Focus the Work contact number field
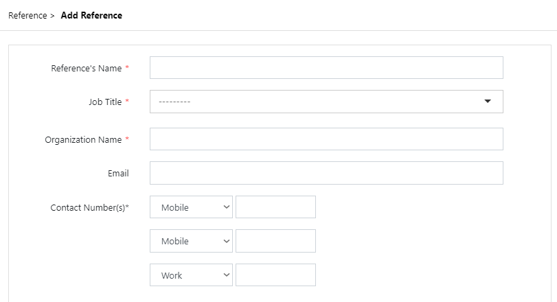 [275, 275]
